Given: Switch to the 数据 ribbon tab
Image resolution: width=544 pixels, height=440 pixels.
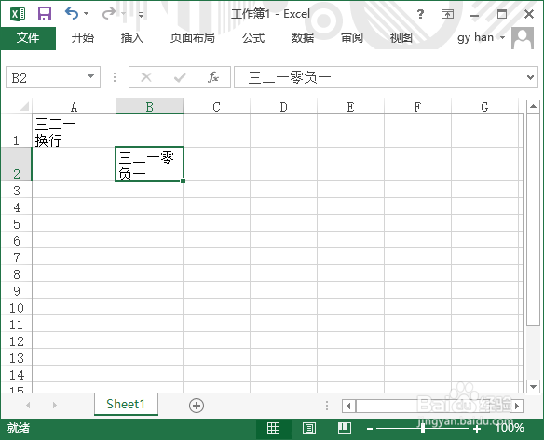Looking at the screenshot, I should [303, 38].
